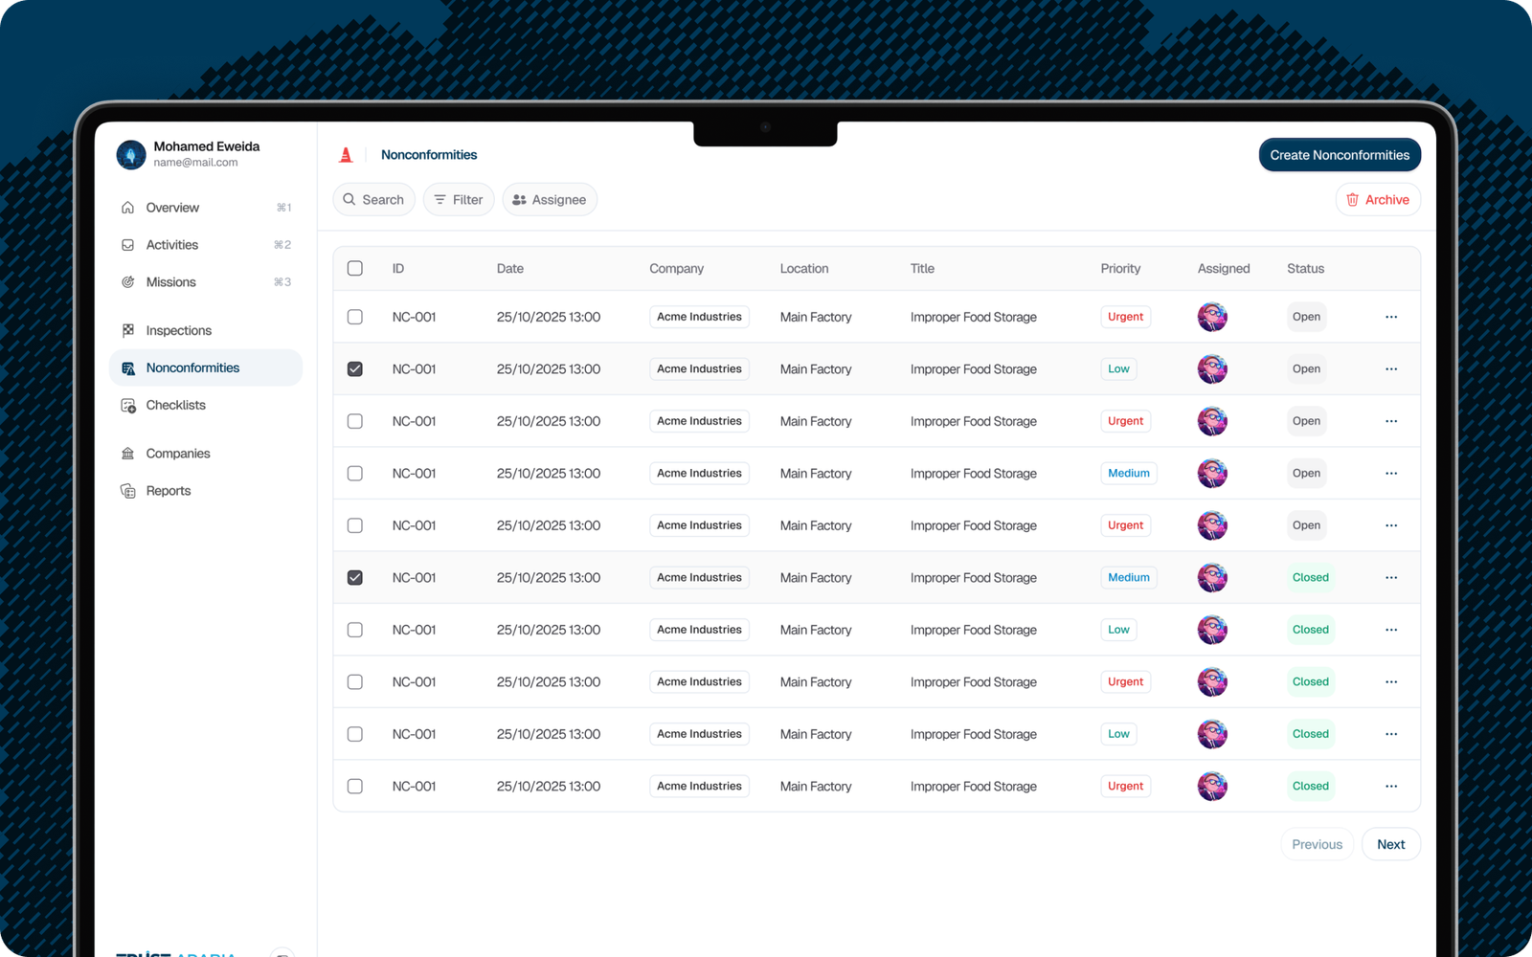Viewport: 1532px width, 957px height.
Task: Uncheck the checked Medium priority Closed row
Action: tap(355, 578)
